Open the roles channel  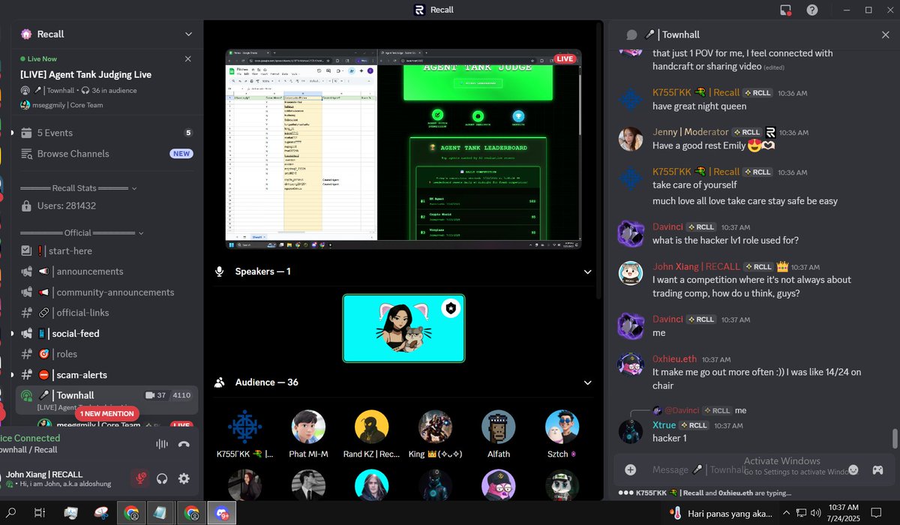107,354
